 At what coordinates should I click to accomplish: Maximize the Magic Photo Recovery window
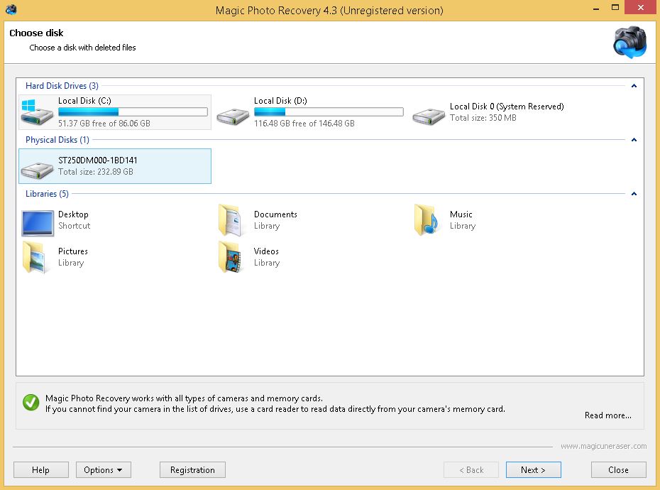tap(615, 8)
